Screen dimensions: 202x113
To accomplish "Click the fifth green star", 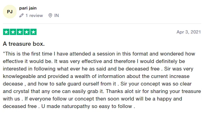I will pyautogui.click(x=33, y=32).
